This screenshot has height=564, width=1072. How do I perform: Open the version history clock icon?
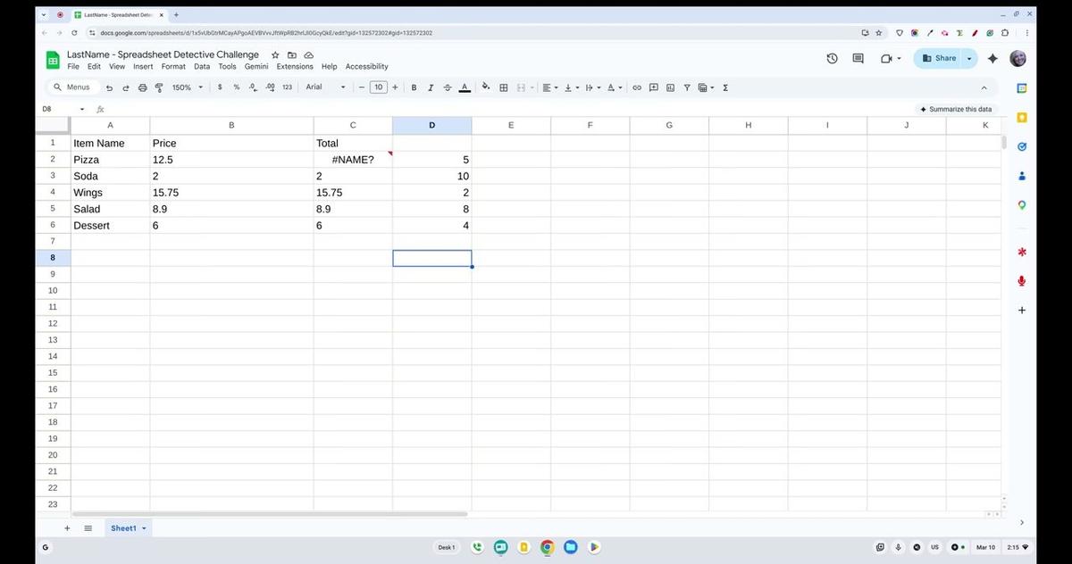[x=832, y=58]
